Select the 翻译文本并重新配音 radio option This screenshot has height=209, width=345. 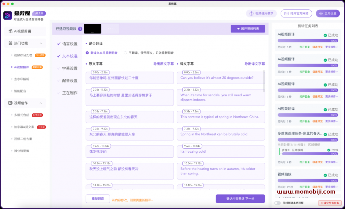(x=87, y=53)
